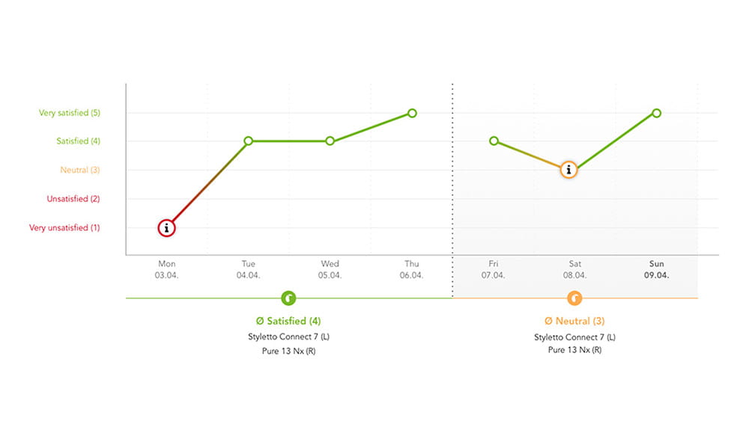749x421 pixels.
Task: Click Pure 13 Nx (R) under Neutral
Action: point(574,350)
